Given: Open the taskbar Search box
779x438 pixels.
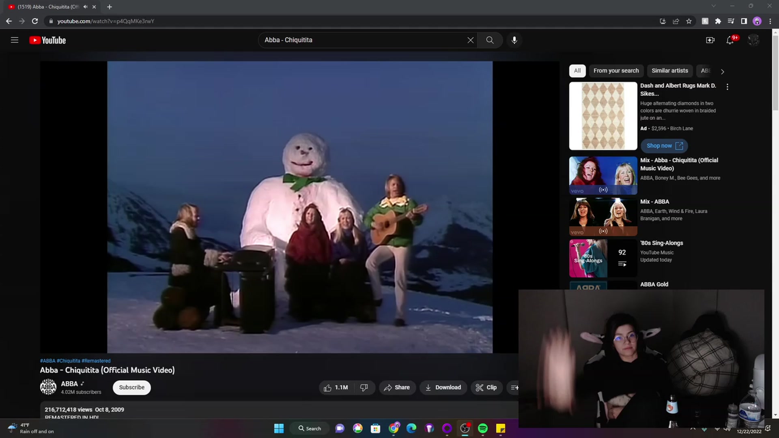Looking at the screenshot, I should click(310, 428).
